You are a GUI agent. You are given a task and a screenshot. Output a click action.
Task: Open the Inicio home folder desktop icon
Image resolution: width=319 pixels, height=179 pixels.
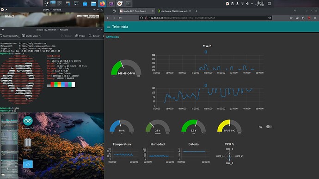click(28, 166)
